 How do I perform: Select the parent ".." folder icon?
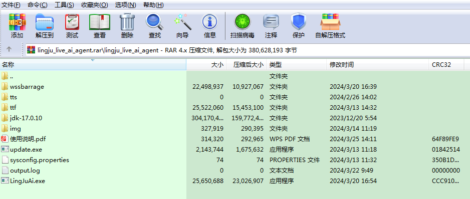pyautogui.click(x=5, y=76)
